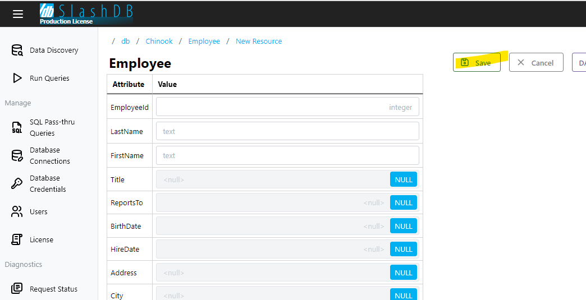Open Request Status diagnostics icon
The width and height of the screenshot is (586, 300).
pyautogui.click(x=17, y=289)
